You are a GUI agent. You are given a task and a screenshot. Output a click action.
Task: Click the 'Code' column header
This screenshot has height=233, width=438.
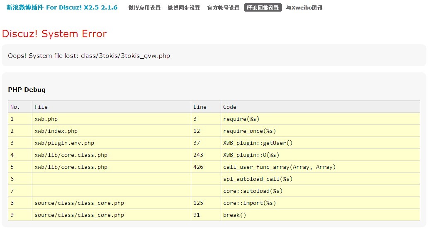[320, 107]
